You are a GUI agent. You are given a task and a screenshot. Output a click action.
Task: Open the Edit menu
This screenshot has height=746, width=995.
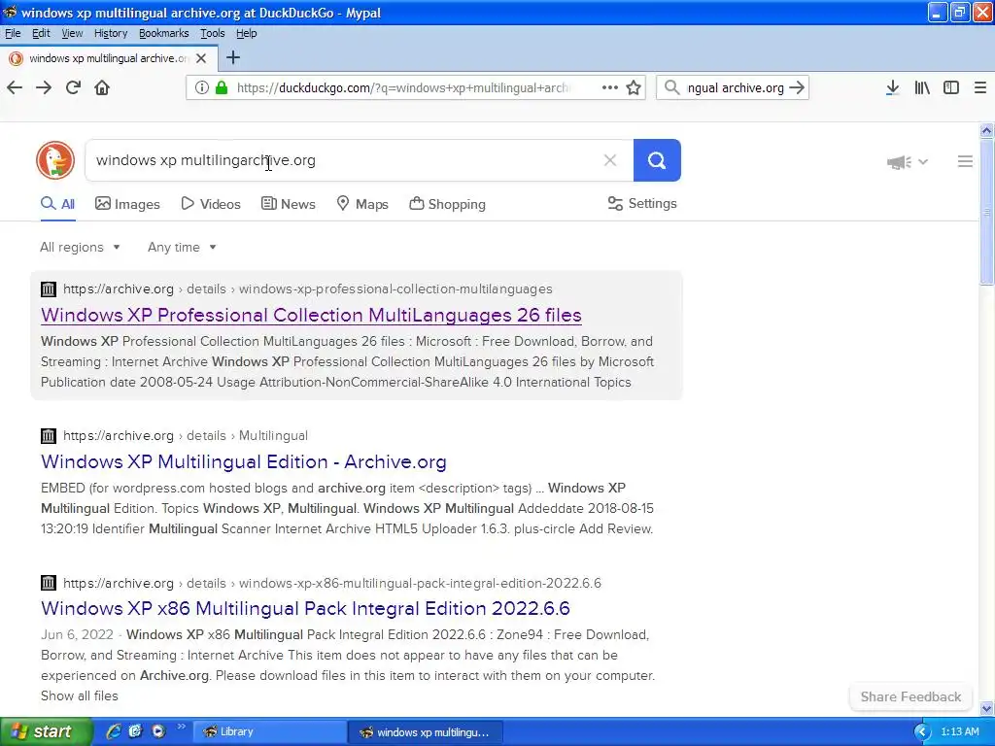tap(41, 33)
